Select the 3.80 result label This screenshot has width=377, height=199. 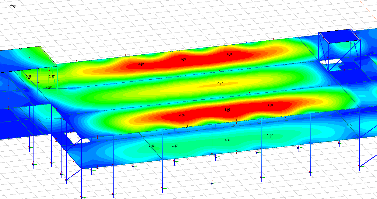click(229, 54)
